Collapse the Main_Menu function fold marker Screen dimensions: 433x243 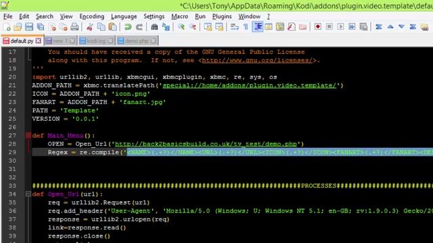click(28, 136)
